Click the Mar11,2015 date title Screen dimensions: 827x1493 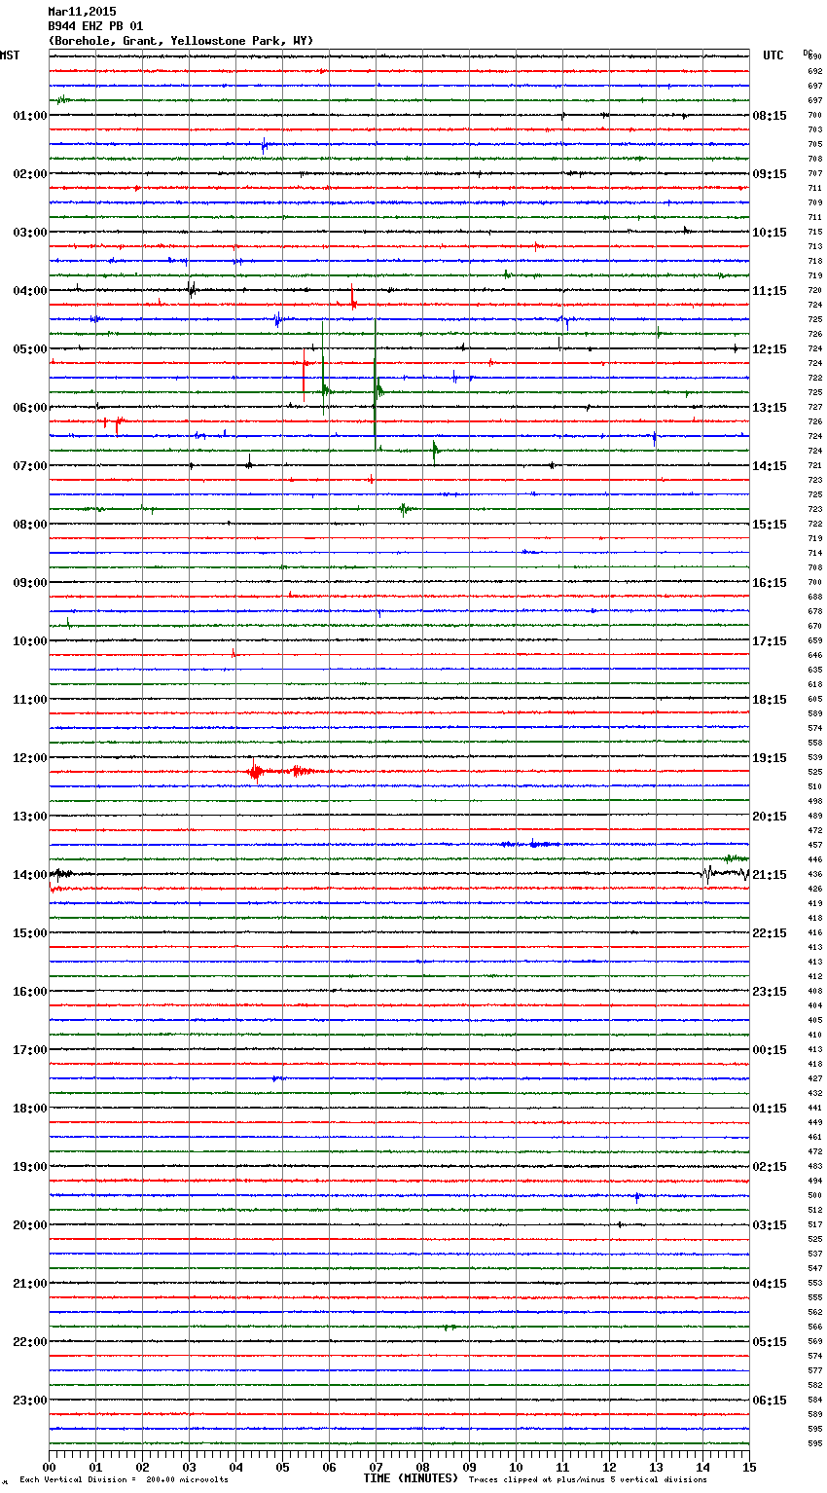pyautogui.click(x=82, y=12)
